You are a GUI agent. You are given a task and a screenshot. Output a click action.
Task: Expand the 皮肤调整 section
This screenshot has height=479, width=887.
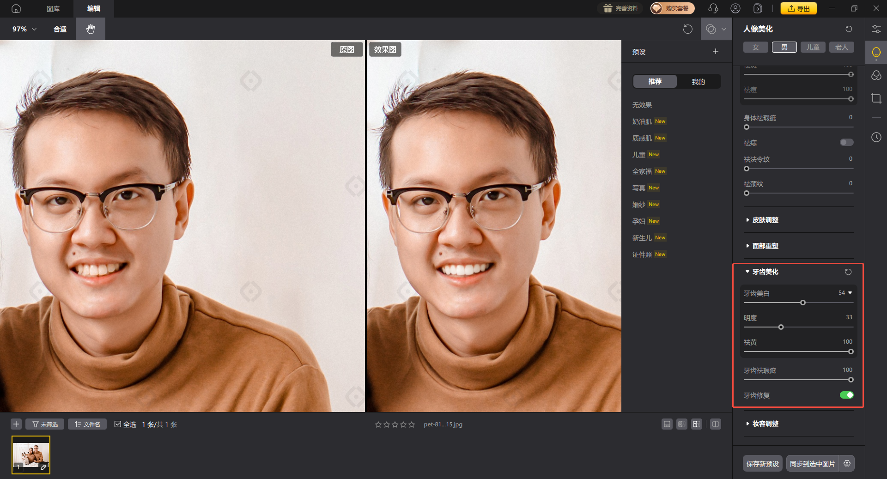(x=765, y=220)
